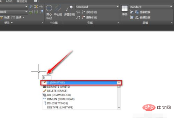This screenshot has height=118, width=174.
Task: Select the 快速 quick dimension tool
Action: click(x=5, y=18)
